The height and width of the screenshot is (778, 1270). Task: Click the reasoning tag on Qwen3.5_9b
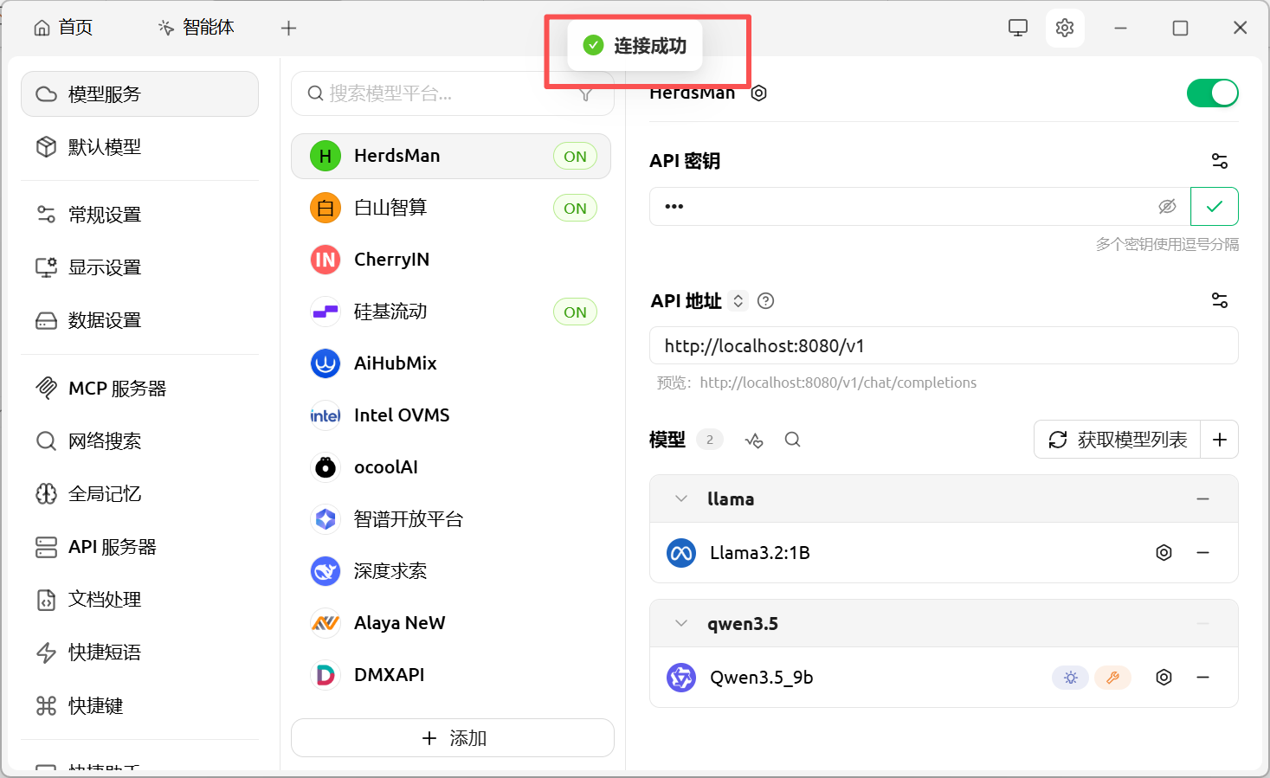pos(1071,678)
